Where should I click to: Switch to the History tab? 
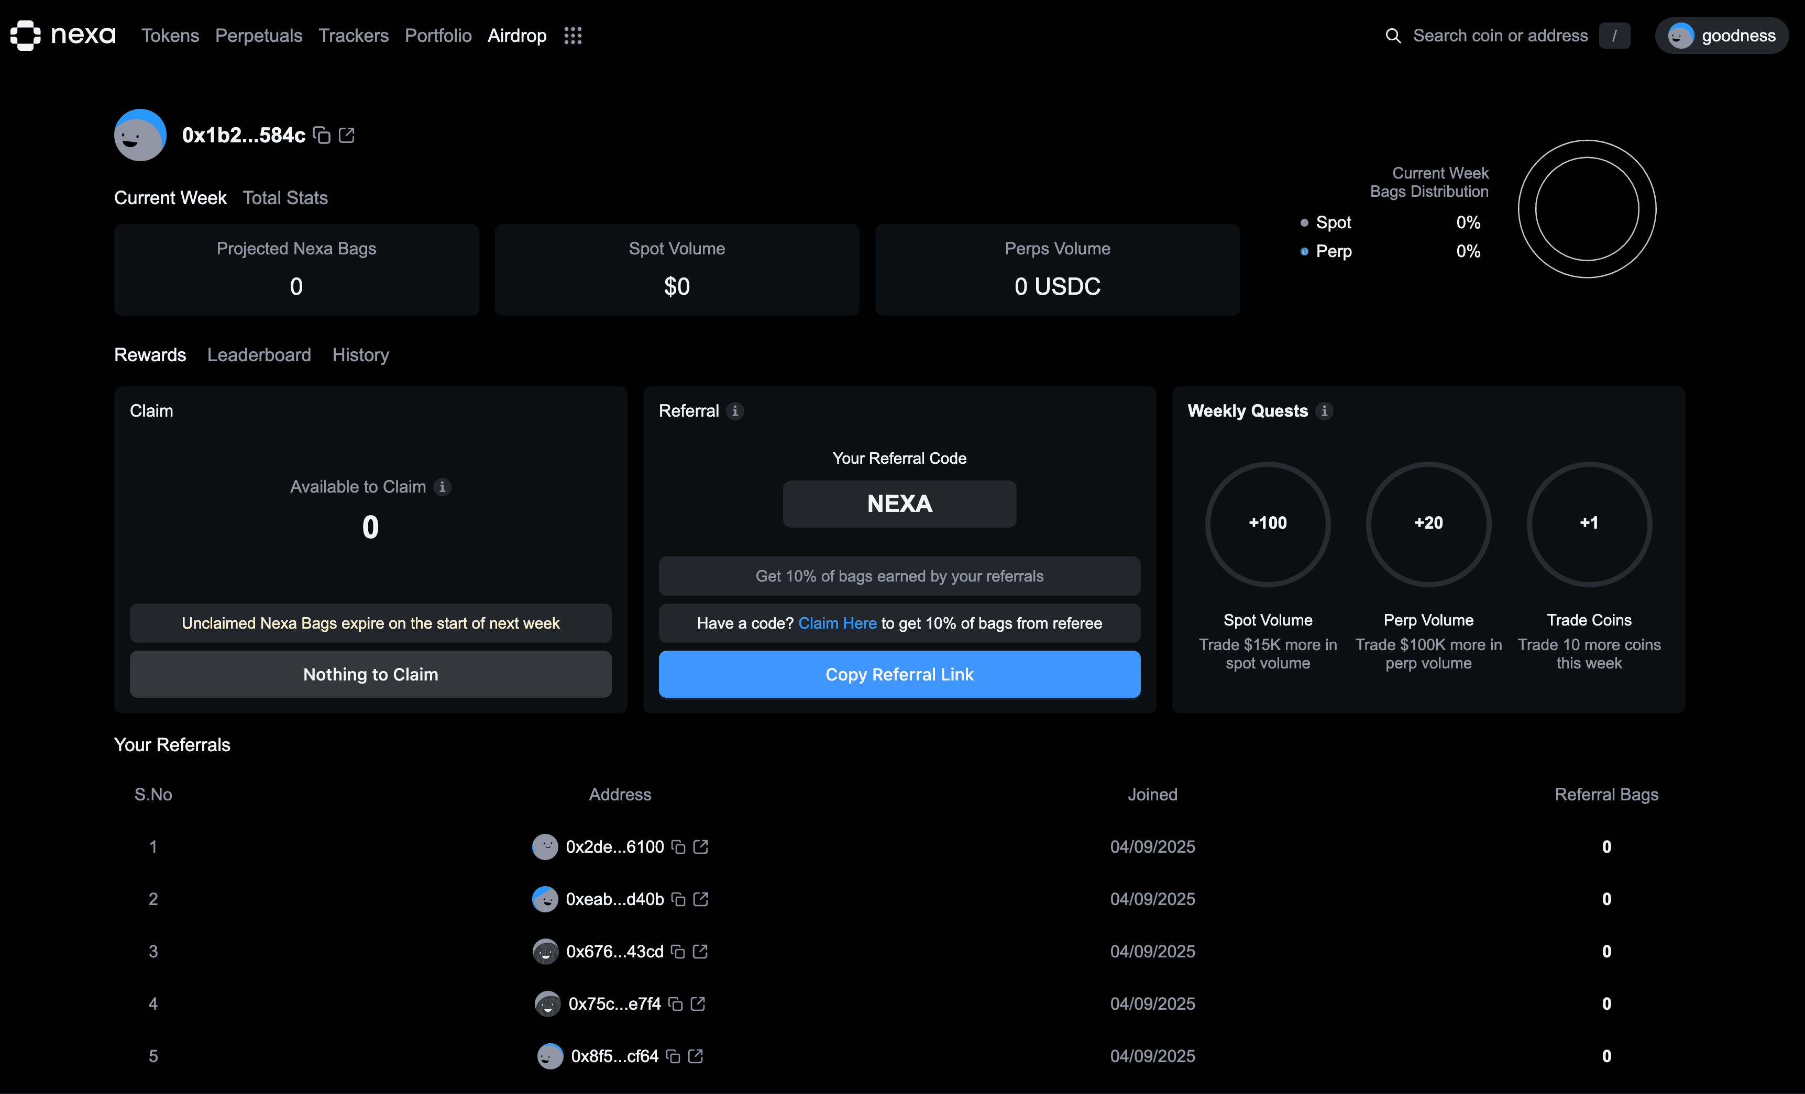(360, 354)
